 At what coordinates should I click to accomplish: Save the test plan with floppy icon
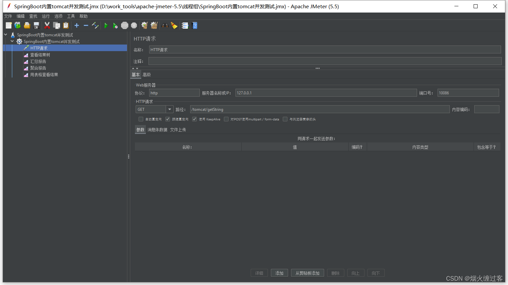[x=36, y=25]
